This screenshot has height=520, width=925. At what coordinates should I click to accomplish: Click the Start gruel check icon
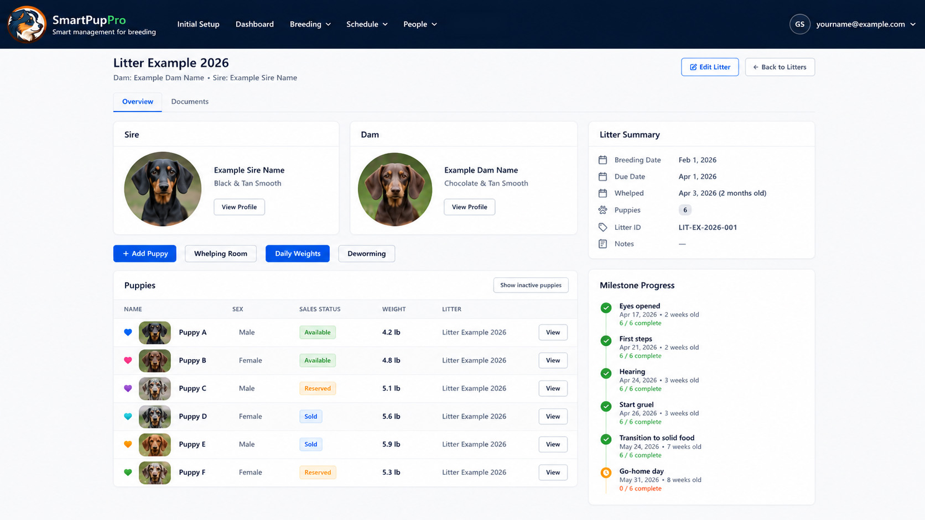tap(606, 406)
